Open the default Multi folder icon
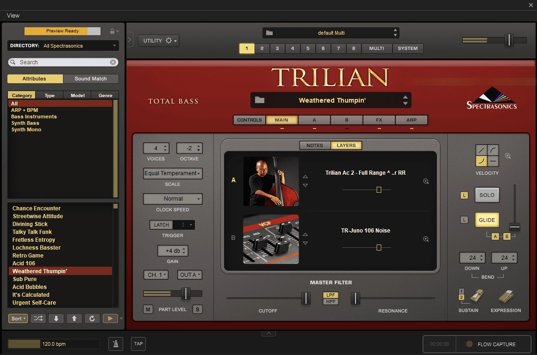Viewport: 537px width, 355px height. [269, 33]
